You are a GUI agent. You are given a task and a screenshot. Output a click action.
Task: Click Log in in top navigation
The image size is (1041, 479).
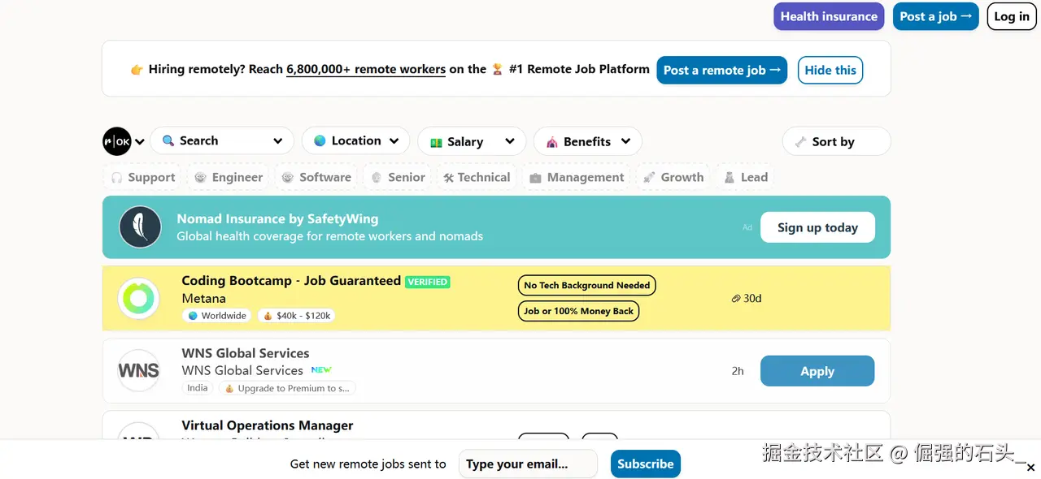click(x=1011, y=16)
